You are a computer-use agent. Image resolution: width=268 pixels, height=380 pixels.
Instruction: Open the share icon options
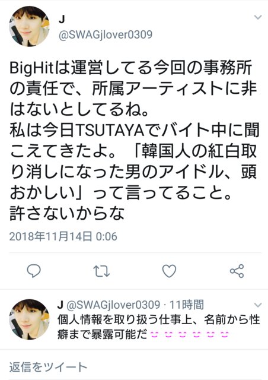point(237,271)
